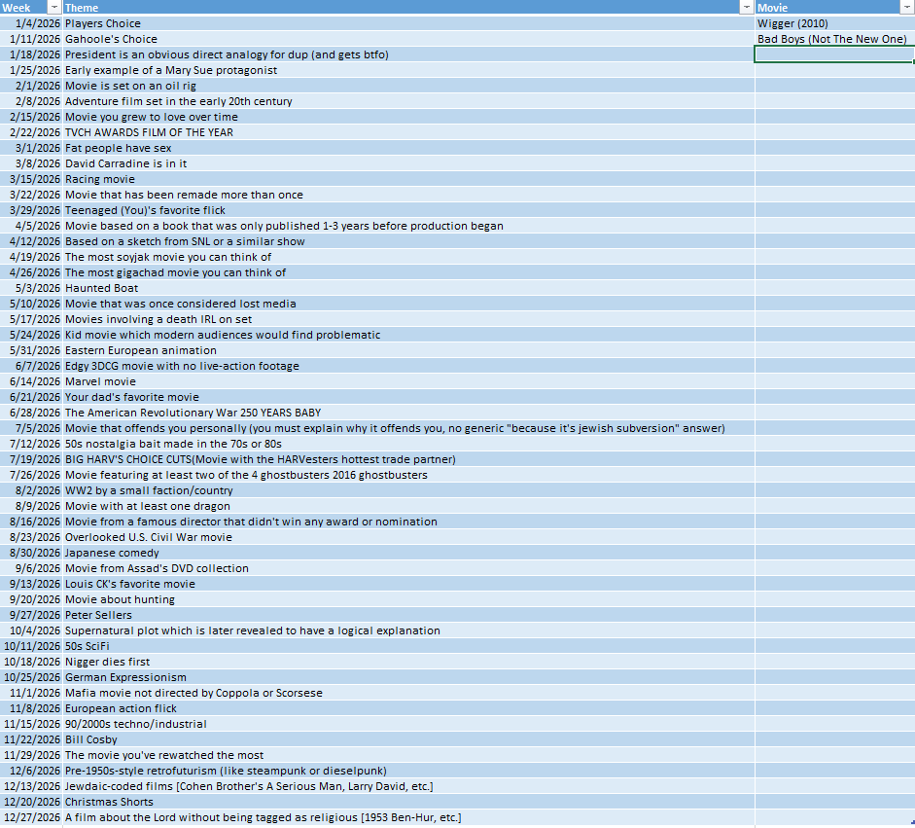This screenshot has width=915, height=828.
Task: Click the "Haunted Boat" theme cell
Action: [101, 288]
